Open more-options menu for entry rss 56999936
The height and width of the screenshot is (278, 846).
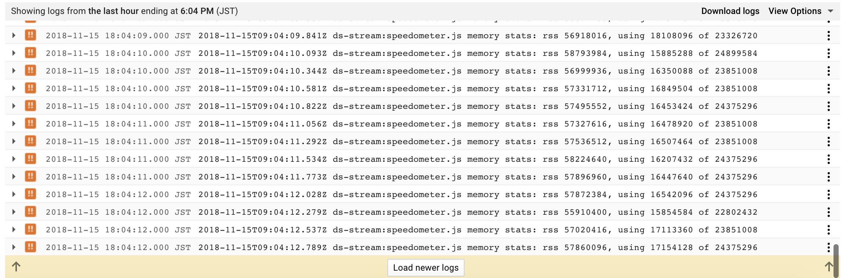829,71
